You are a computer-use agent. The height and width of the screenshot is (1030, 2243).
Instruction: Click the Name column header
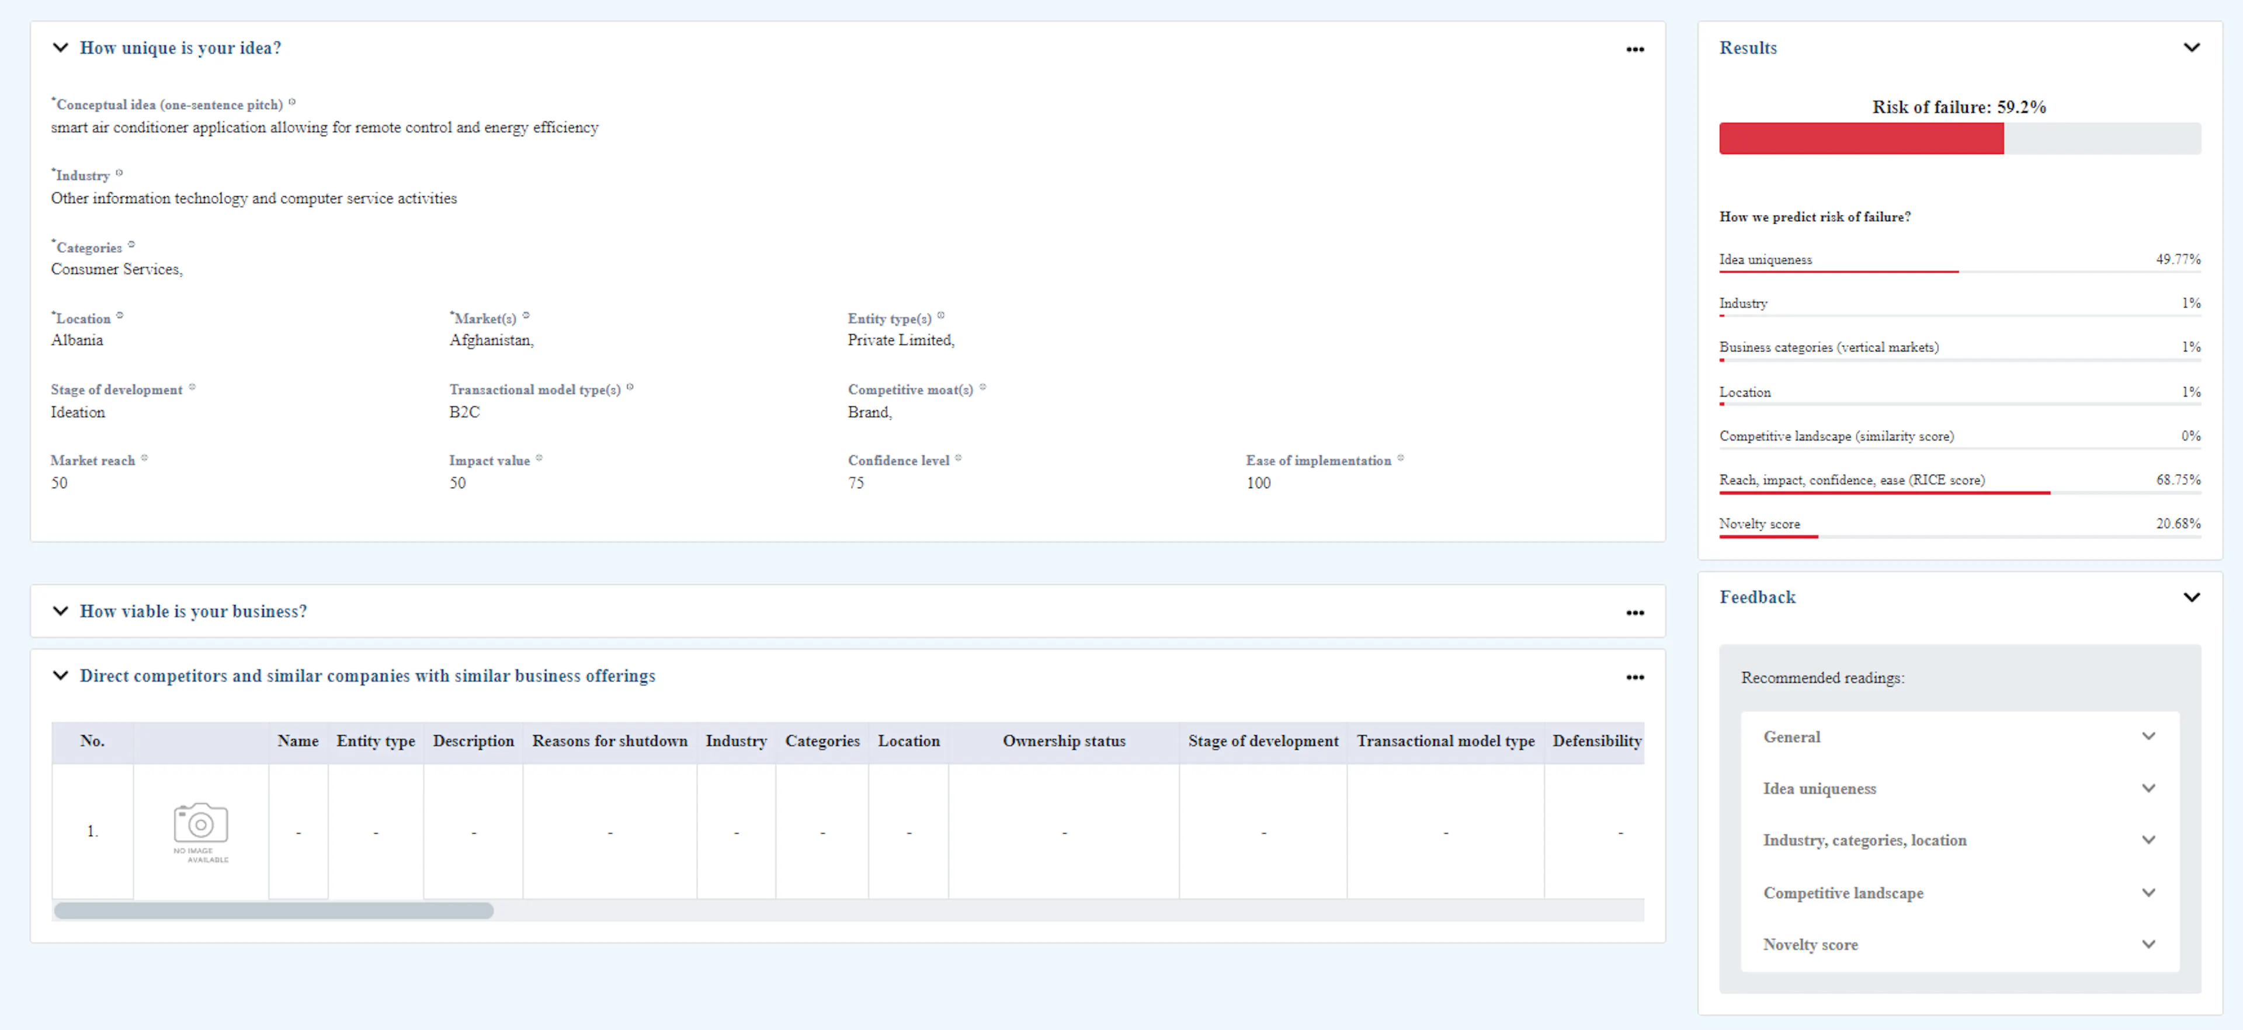tap(298, 741)
